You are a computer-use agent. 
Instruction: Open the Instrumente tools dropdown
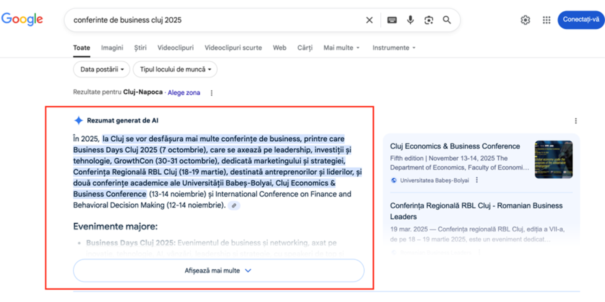[x=394, y=48]
